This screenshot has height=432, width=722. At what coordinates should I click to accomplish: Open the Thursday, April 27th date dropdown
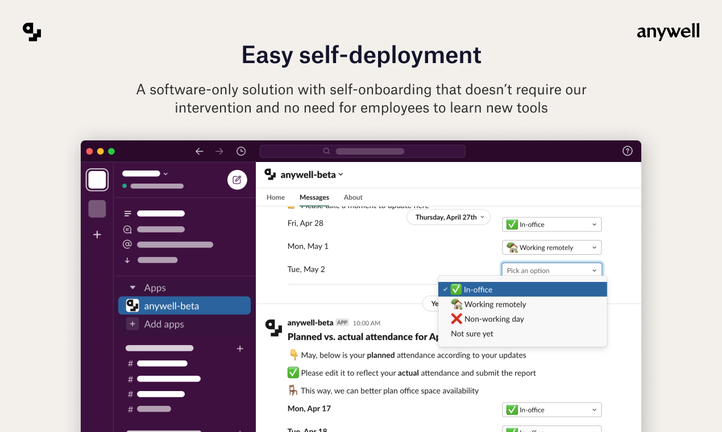449,217
